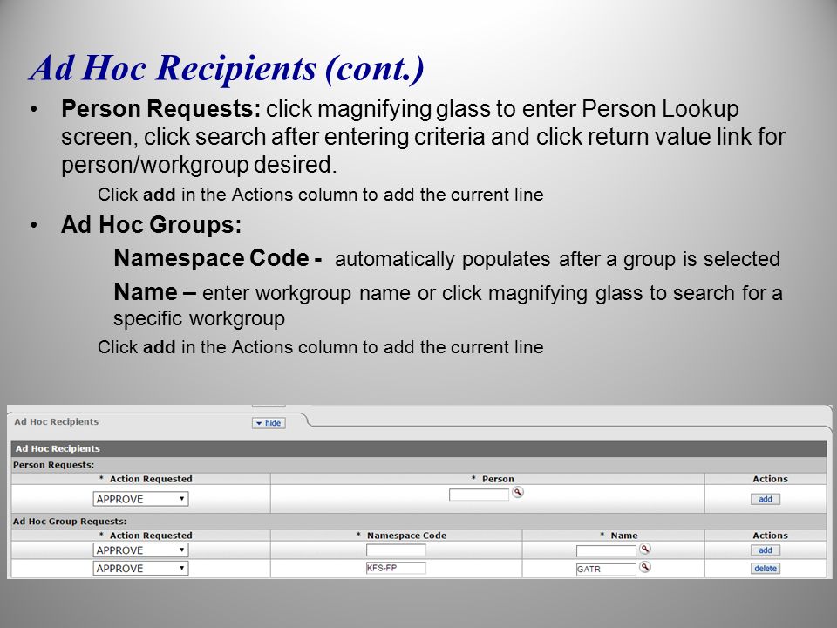This screenshot has width=837, height=628.
Task: Click the empty Namespace Code field
Action: click(396, 549)
